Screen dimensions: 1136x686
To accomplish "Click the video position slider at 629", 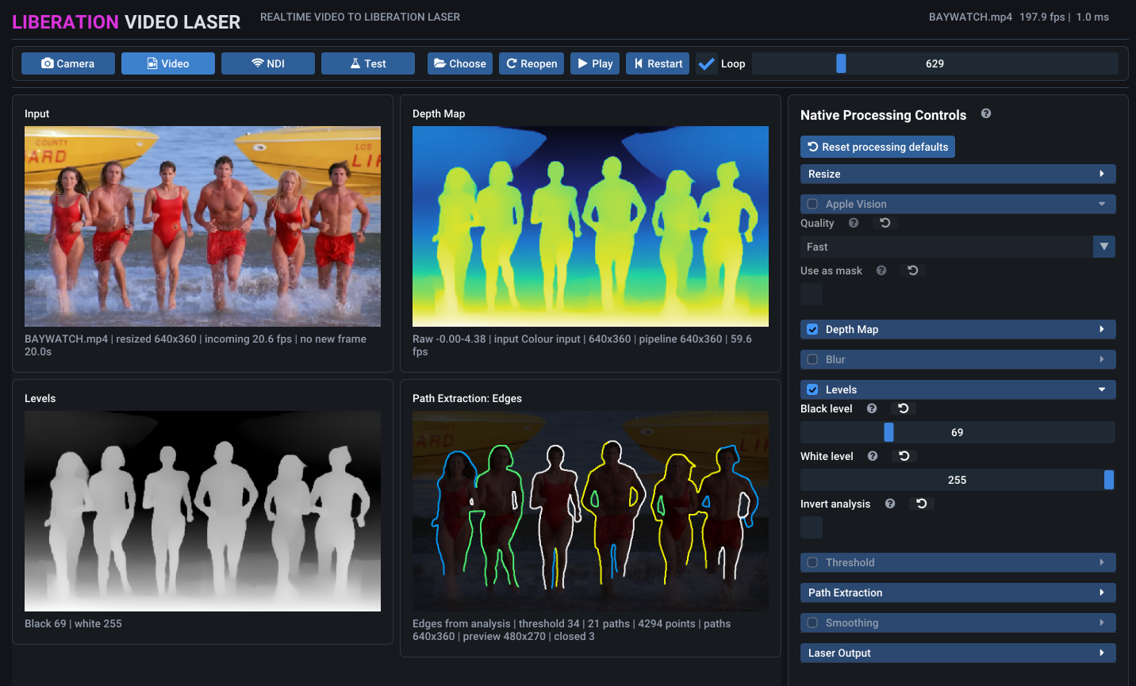I will pos(935,63).
